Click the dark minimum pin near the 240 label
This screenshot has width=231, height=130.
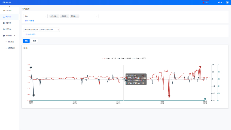click(33, 95)
